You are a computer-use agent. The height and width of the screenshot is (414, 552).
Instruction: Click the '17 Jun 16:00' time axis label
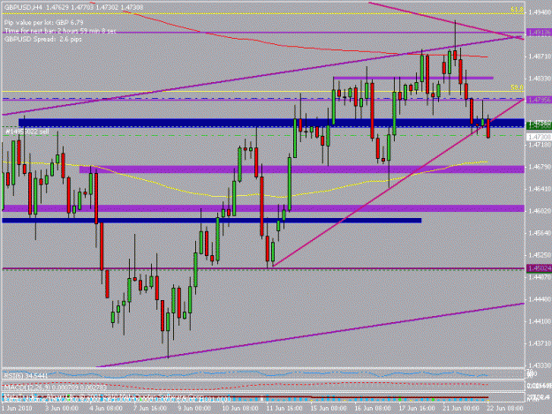tap(417, 409)
